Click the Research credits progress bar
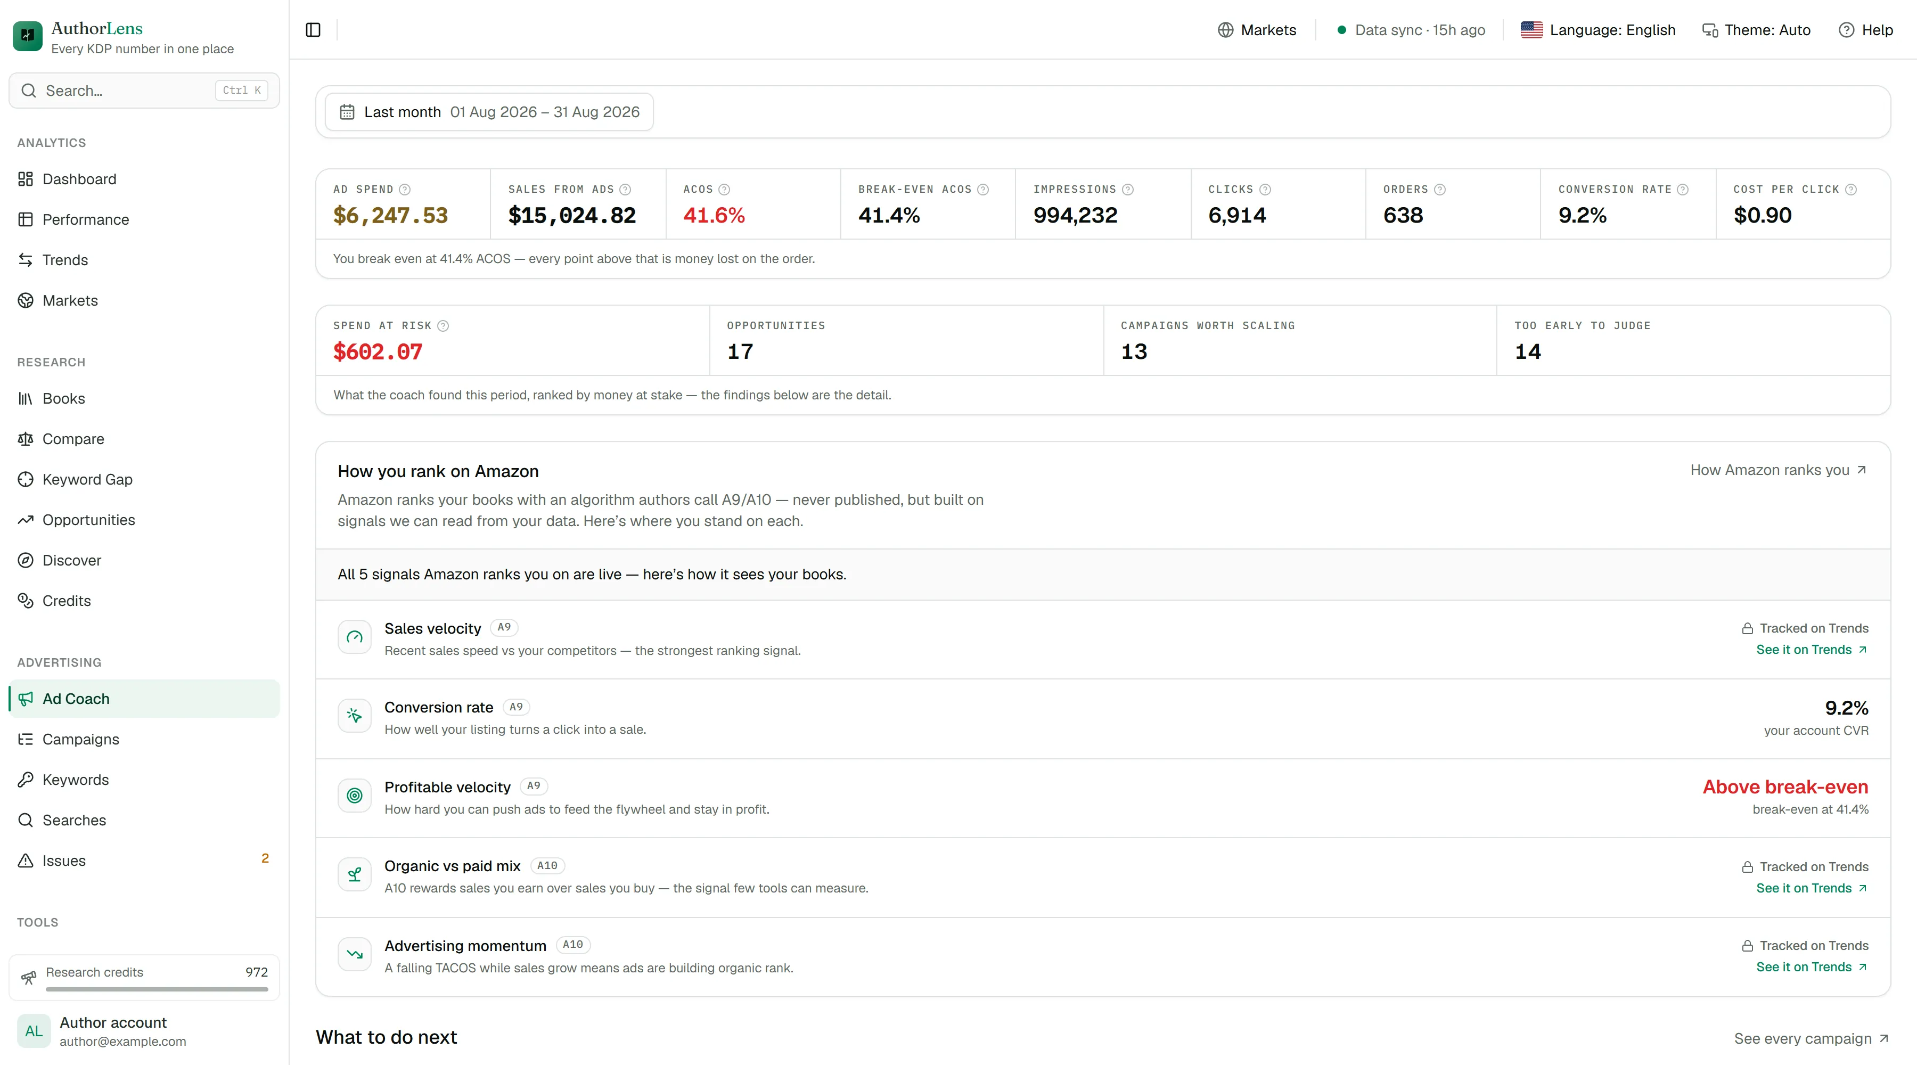The image size is (1917, 1065). (156, 989)
